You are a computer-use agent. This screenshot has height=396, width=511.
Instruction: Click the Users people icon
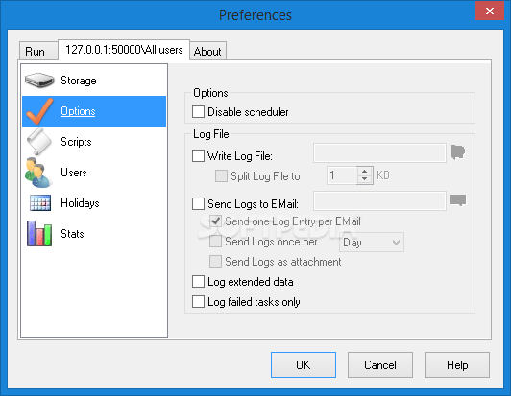38,173
